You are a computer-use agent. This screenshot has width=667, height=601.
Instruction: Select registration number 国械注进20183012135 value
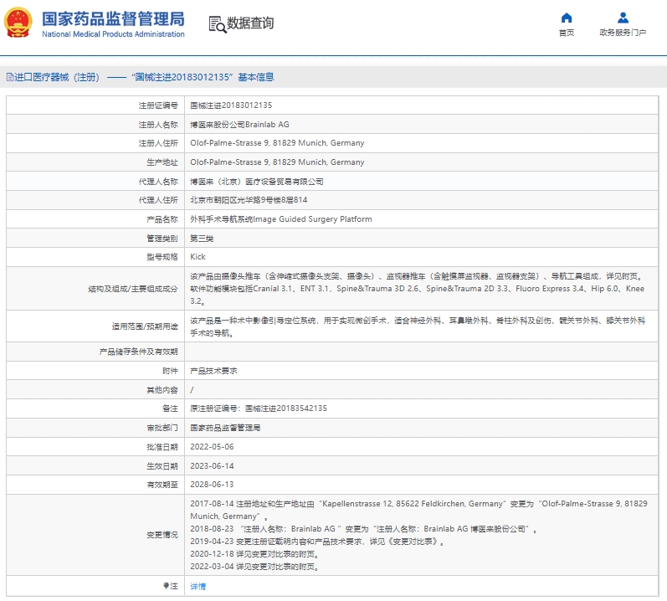[x=231, y=105]
